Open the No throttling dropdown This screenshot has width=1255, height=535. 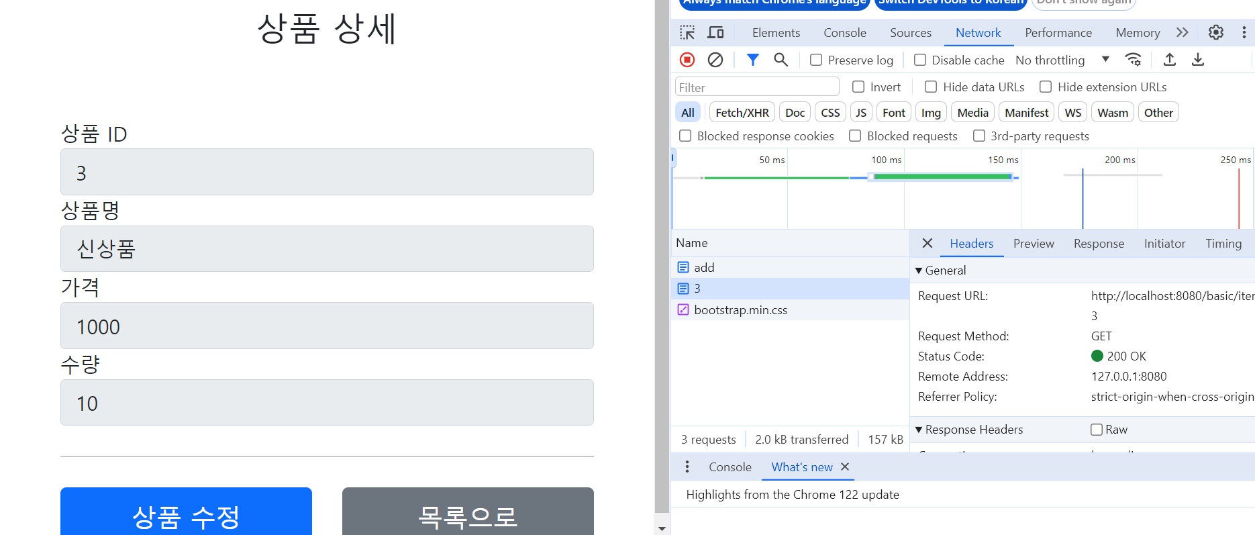[x=1062, y=60]
